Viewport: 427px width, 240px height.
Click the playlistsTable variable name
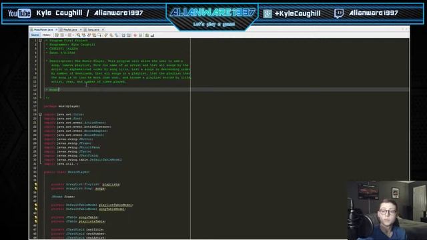[91, 221]
